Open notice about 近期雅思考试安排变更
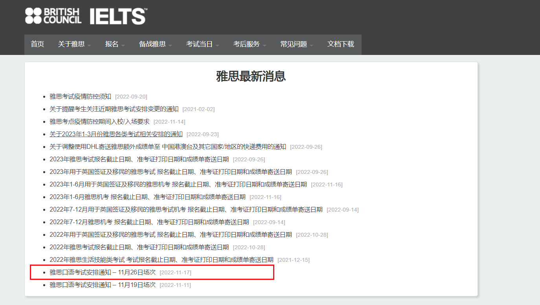 [x=114, y=109]
